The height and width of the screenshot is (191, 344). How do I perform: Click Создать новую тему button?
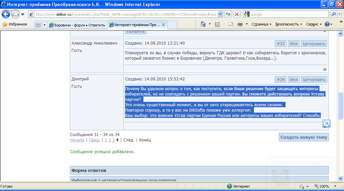pos(304,137)
